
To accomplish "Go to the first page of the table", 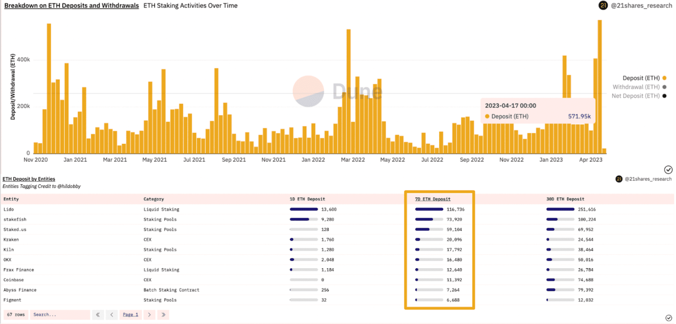I will [x=98, y=315].
